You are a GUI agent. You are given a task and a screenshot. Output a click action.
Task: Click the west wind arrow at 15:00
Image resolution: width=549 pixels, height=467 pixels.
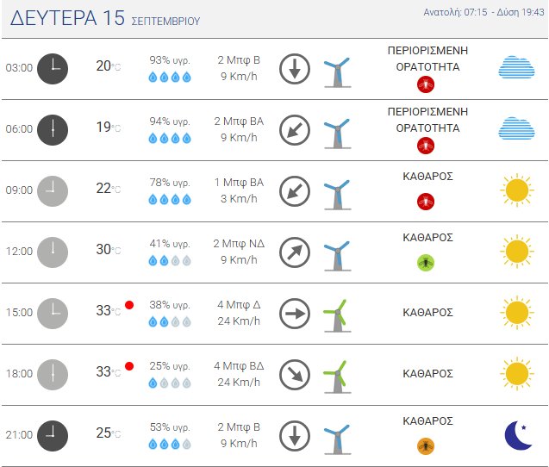295,313
